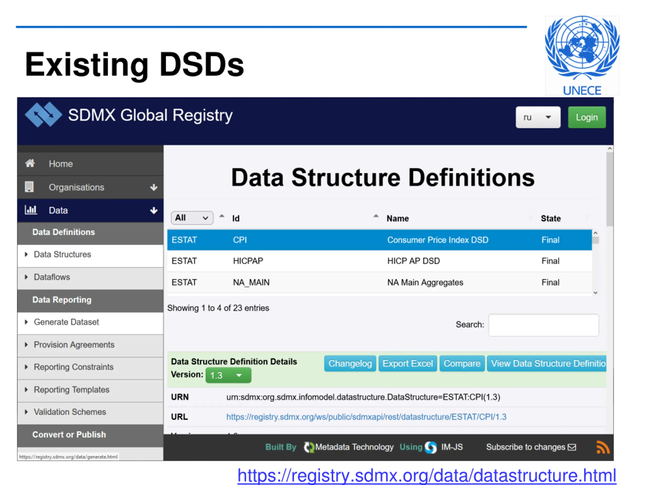The width and height of the screenshot is (646, 485).
Task: Open the All agency filter dropdown
Action: click(x=192, y=218)
